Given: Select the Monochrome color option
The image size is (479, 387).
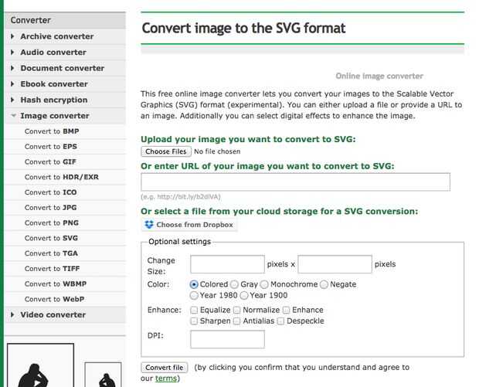Looking at the screenshot, I should tap(266, 284).
